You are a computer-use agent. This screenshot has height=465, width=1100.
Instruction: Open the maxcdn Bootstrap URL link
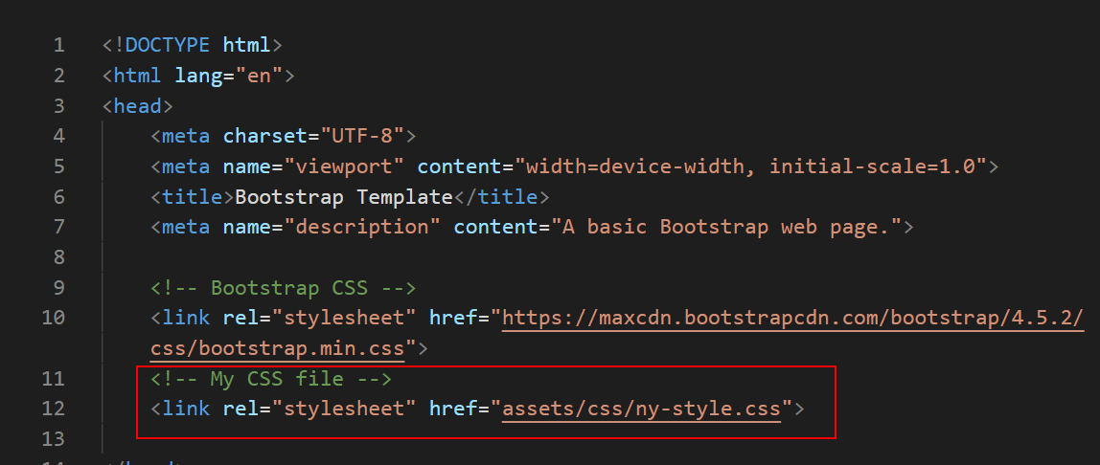pos(793,318)
